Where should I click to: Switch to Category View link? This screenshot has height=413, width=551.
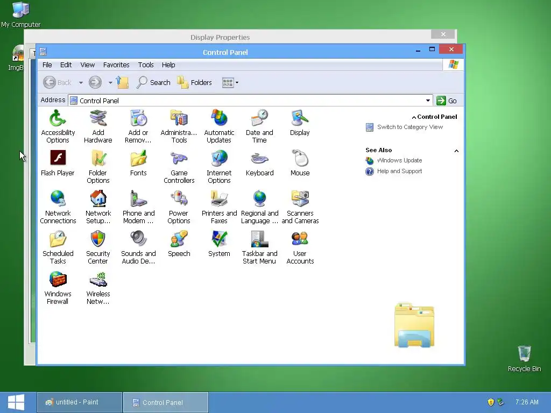(x=409, y=127)
